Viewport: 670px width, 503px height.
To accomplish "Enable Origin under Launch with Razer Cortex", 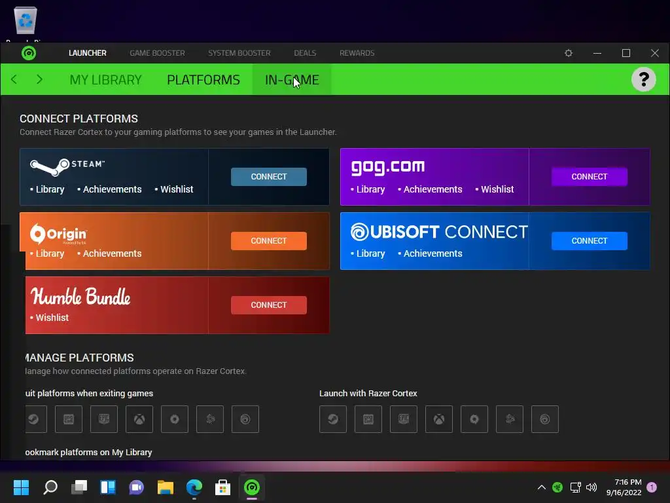I will coord(474,419).
